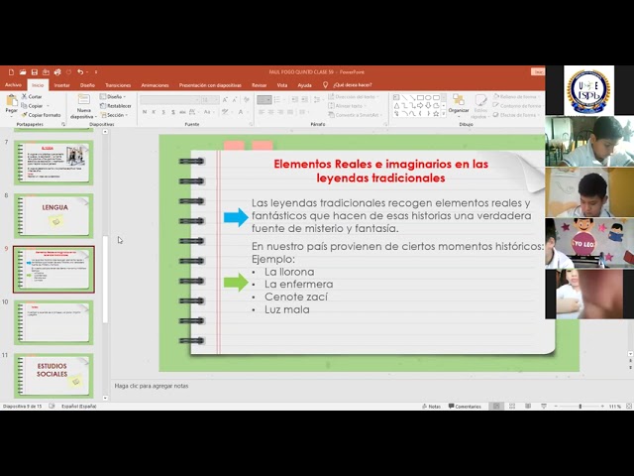Toggle the Comentarios pane in status bar
The width and height of the screenshot is (634, 476).
coord(464,407)
